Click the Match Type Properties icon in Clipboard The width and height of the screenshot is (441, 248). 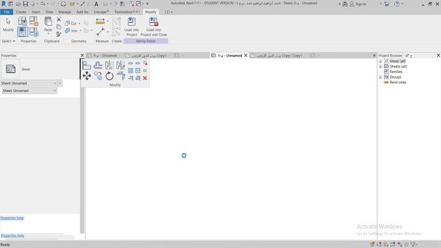click(x=59, y=34)
